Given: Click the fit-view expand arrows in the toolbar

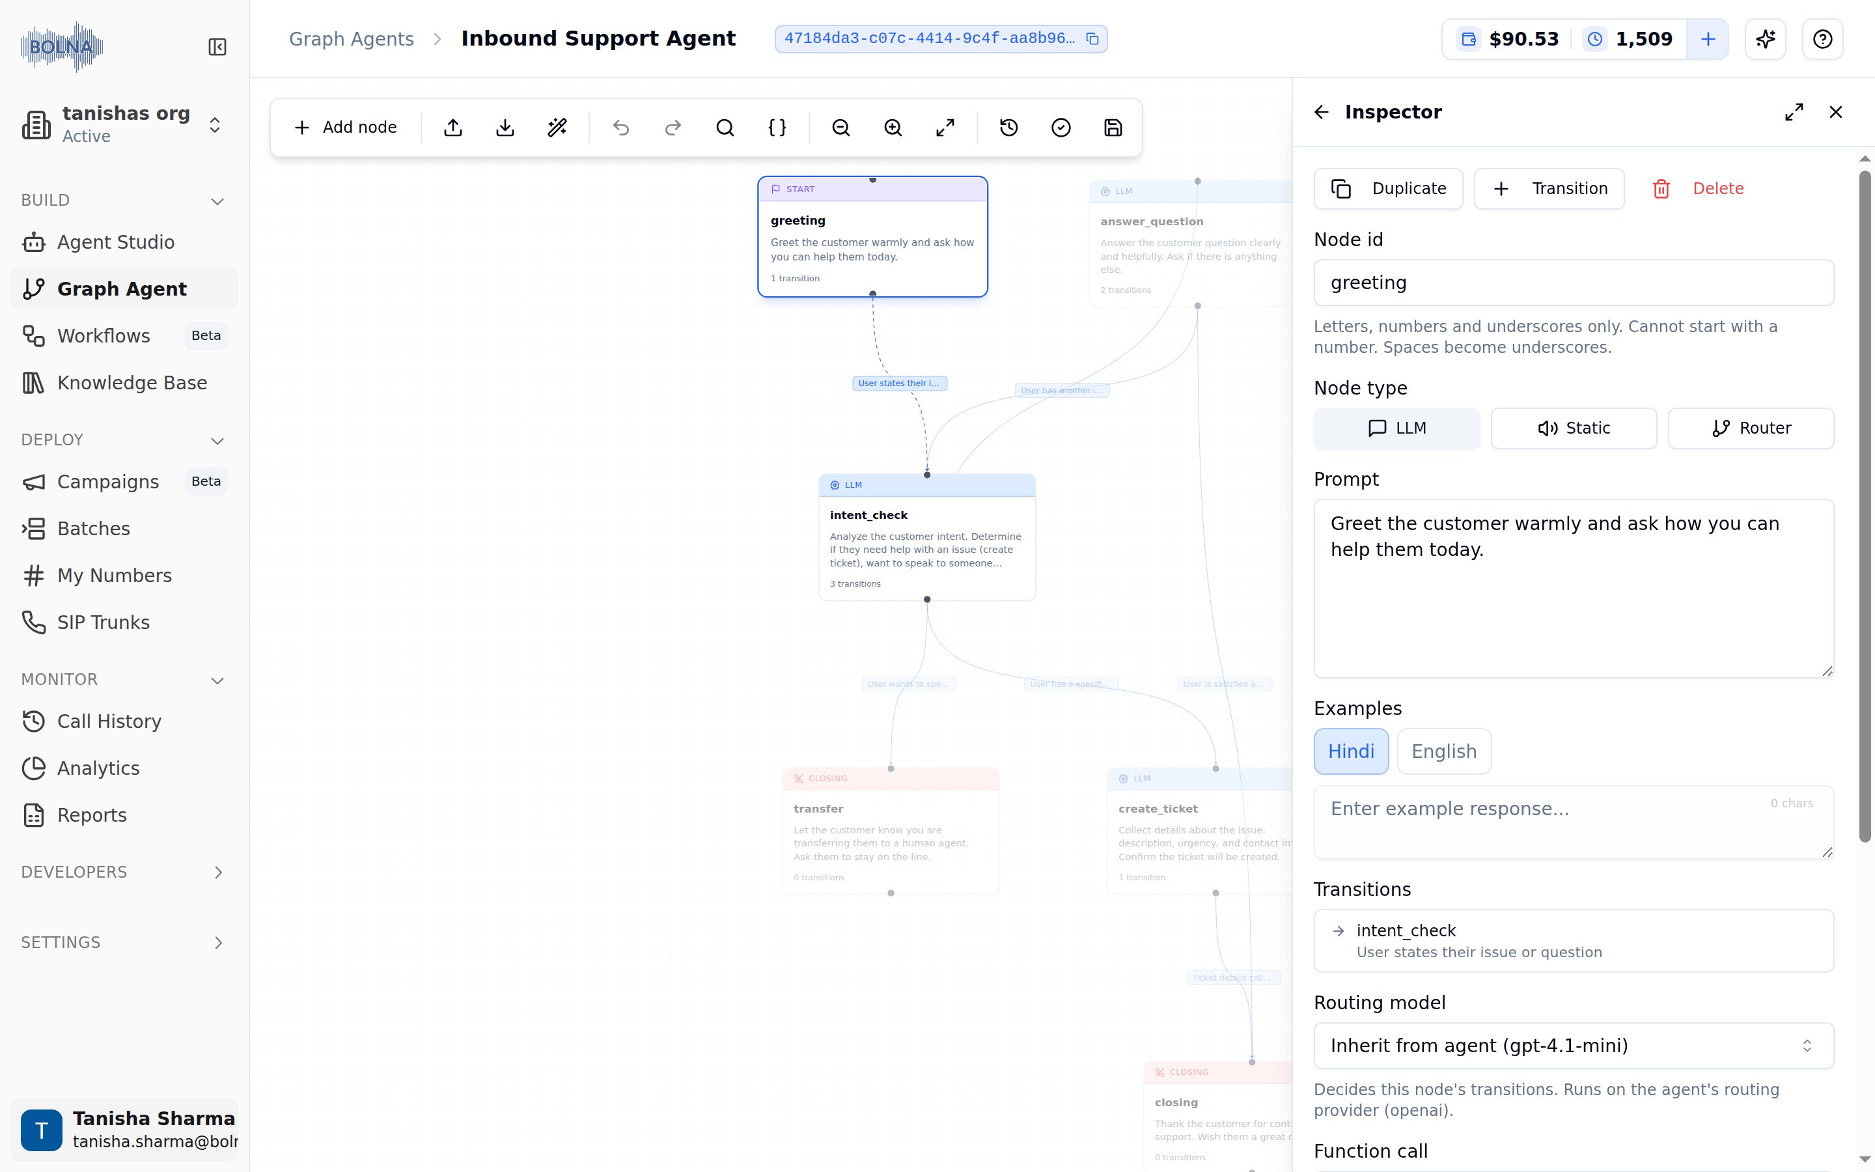Looking at the screenshot, I should [x=945, y=128].
